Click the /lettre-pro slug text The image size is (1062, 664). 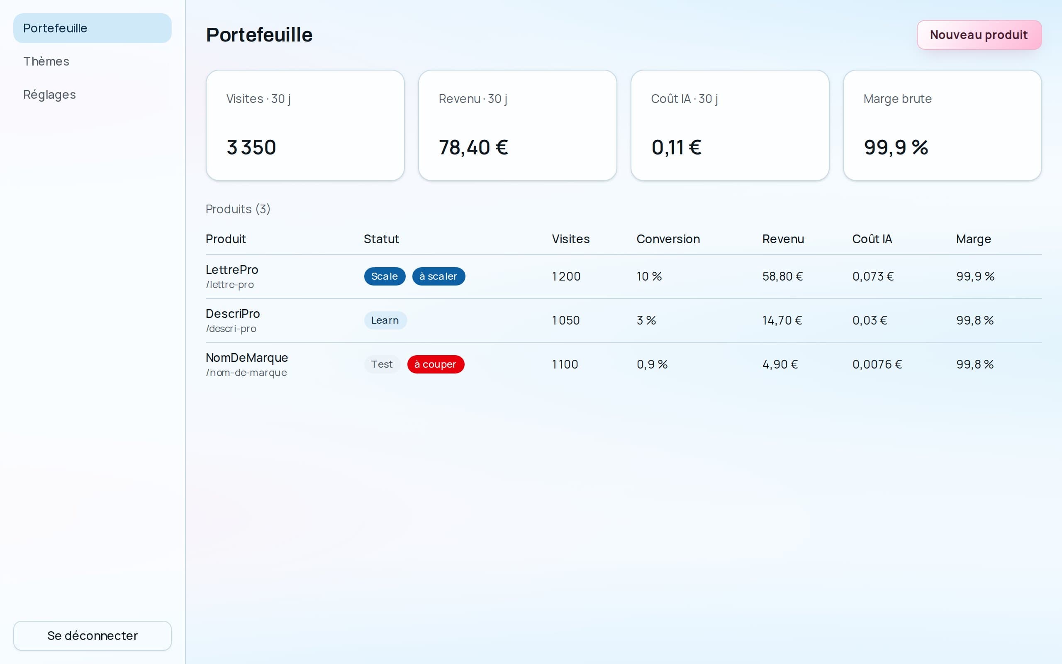point(229,285)
